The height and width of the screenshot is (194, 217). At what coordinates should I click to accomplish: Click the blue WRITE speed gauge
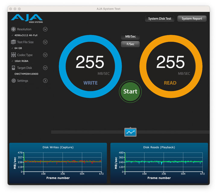90,67
